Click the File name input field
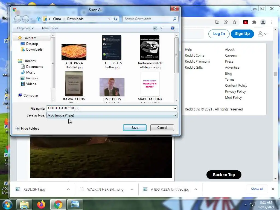Screen dimensions: 280x210 point(112,108)
